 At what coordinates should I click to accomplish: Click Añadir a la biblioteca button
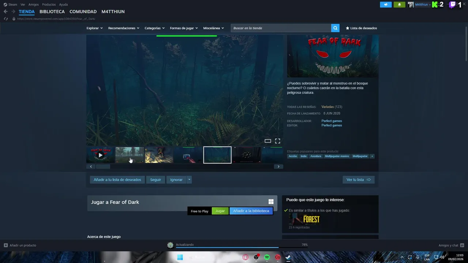point(251,211)
